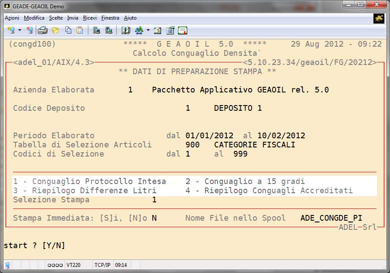Open the Aiuto menu
The image size is (390, 273).
click(x=130, y=18)
